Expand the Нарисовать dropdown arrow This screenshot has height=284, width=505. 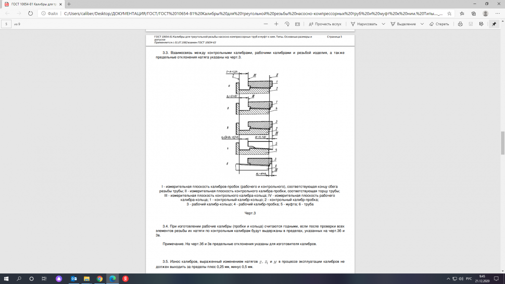[383, 24]
